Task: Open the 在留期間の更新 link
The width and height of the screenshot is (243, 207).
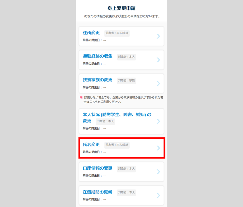Action: coord(97,192)
